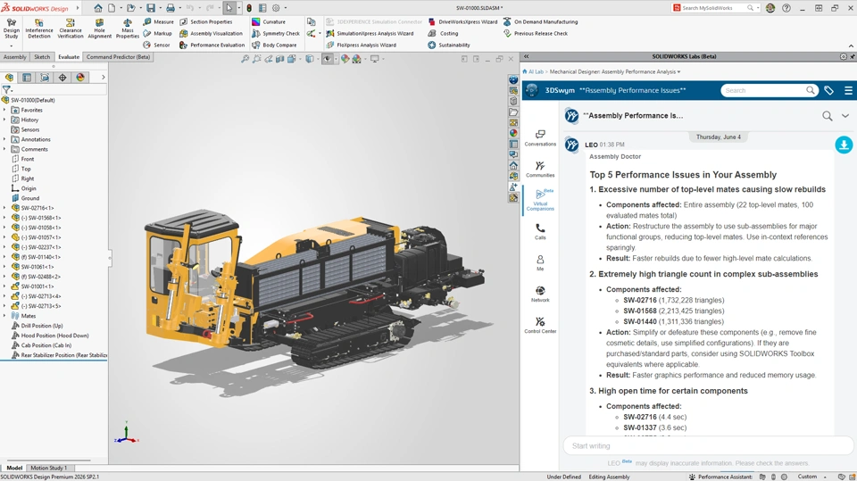Open the Custom units dropdown in status bar
This screenshot has height=481, width=857.
click(x=826, y=477)
